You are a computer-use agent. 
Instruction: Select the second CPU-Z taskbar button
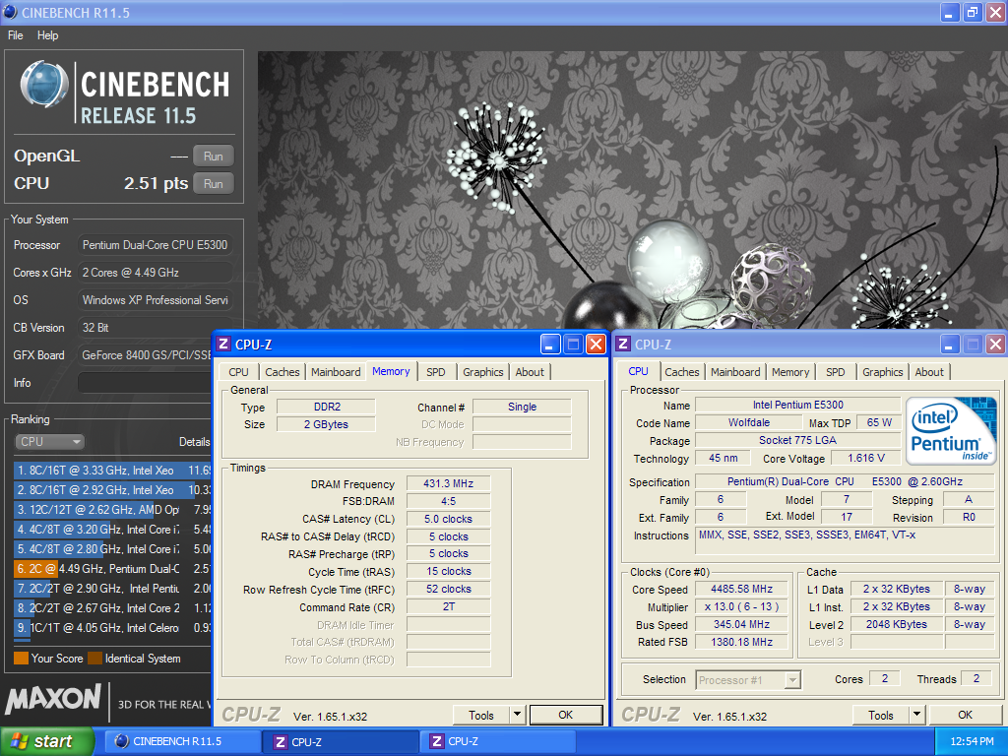pyautogui.click(x=497, y=742)
